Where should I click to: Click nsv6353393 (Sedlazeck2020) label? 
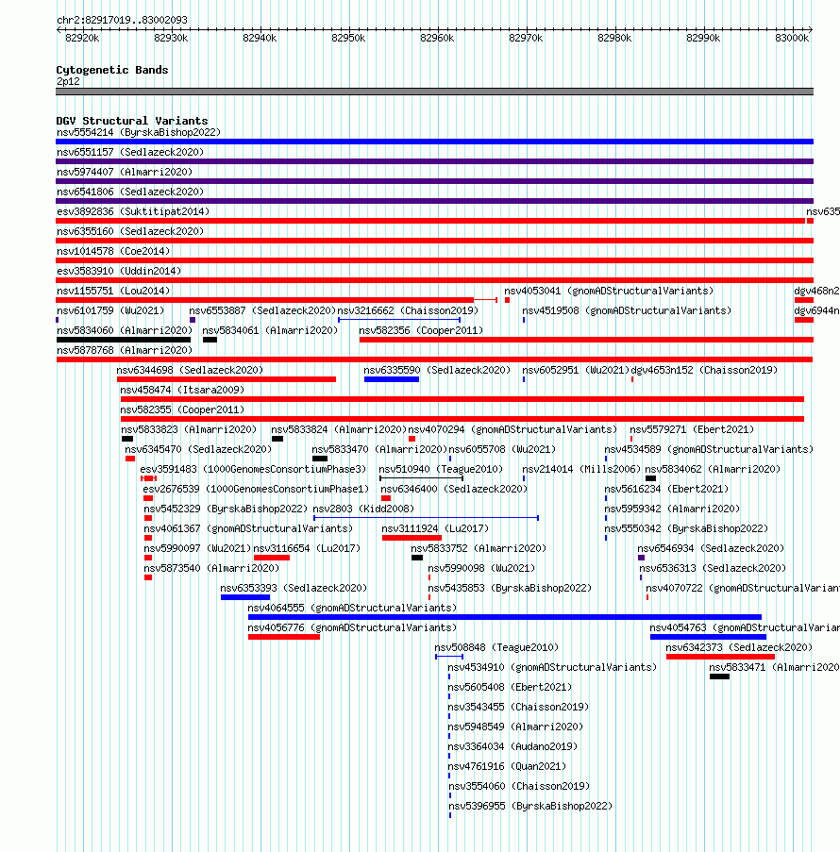tap(294, 589)
